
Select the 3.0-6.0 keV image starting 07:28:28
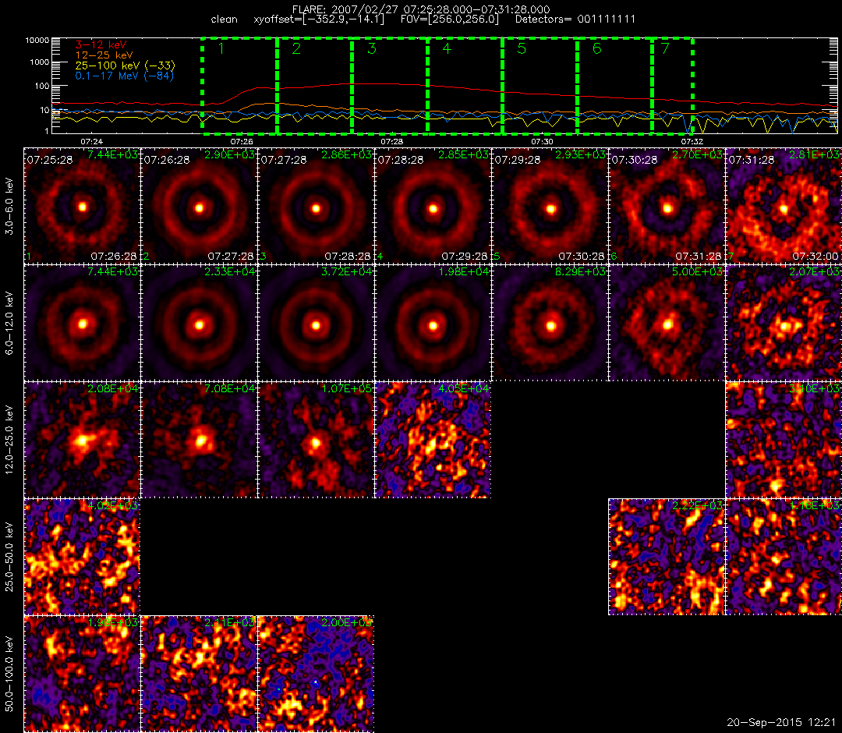[x=433, y=206]
